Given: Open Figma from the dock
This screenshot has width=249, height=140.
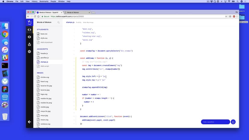Looking at the screenshot, I should coord(5,89).
